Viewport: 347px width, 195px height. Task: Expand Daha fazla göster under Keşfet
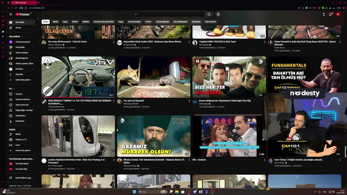[x=21, y=150]
